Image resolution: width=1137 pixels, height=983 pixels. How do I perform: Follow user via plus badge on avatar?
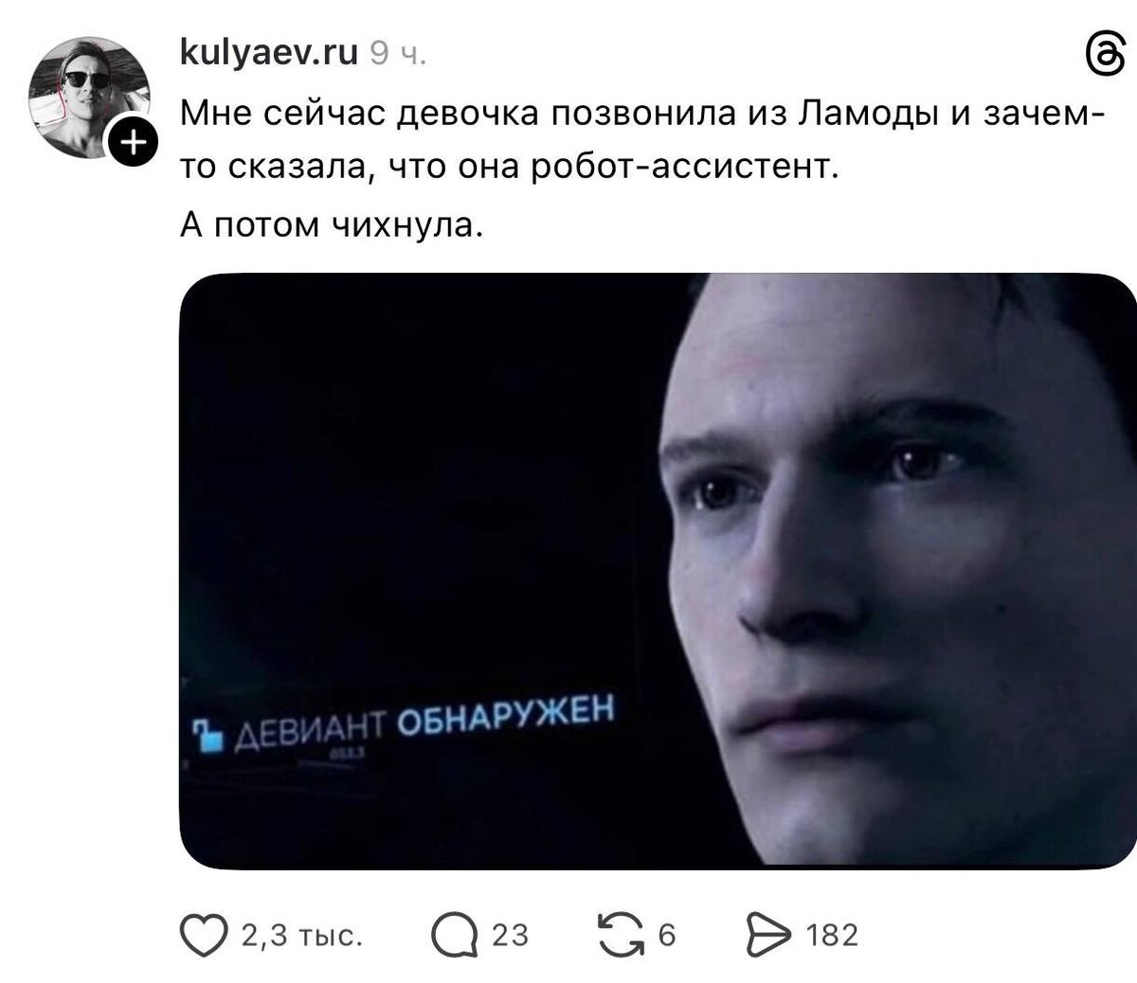131,143
